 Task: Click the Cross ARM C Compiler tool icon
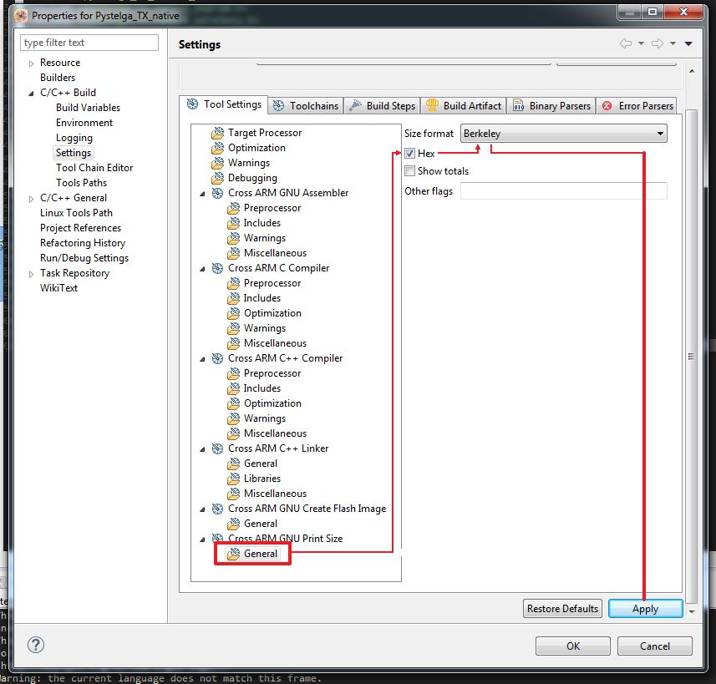(x=218, y=268)
